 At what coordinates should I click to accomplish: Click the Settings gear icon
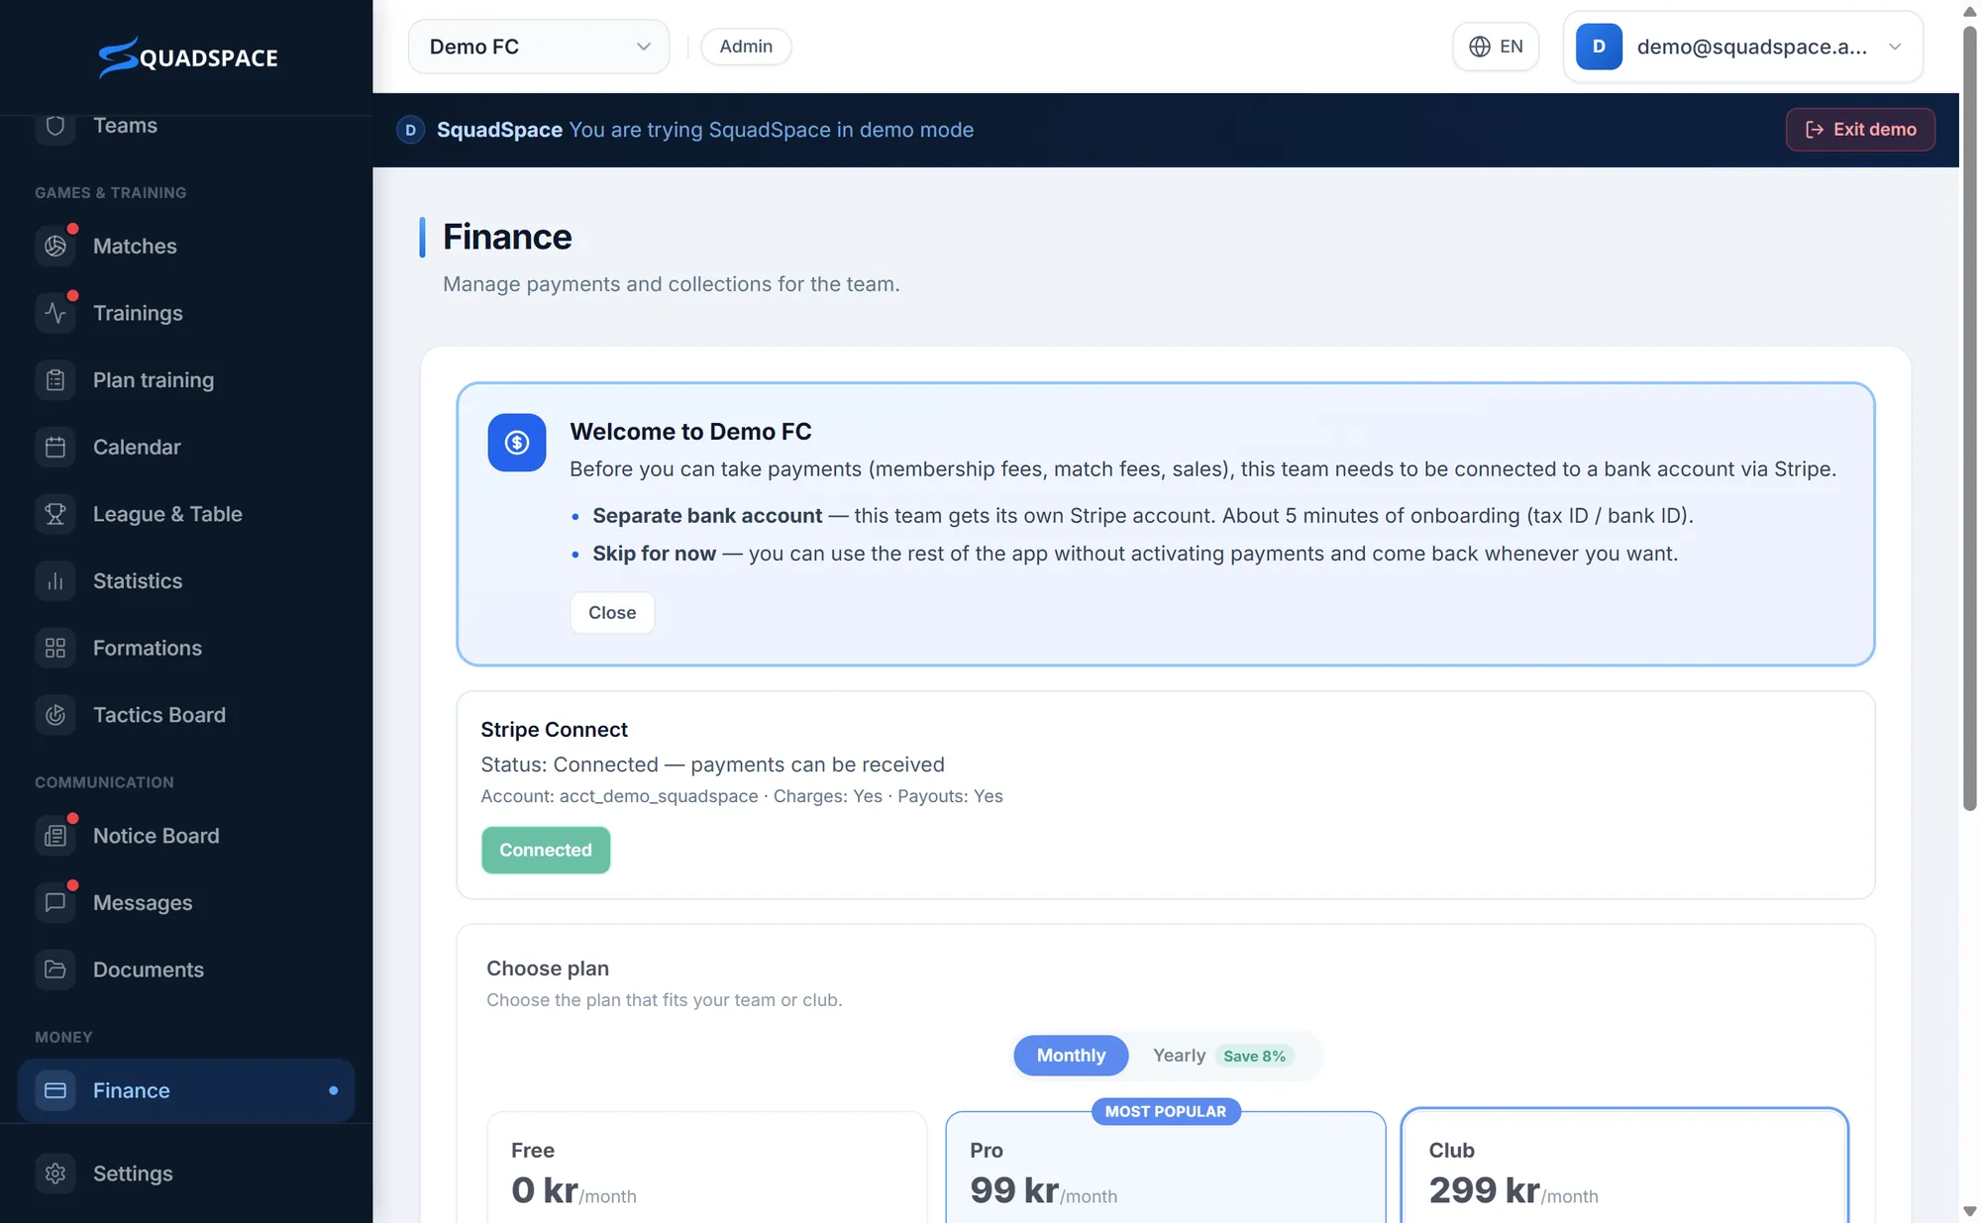pos(55,1173)
